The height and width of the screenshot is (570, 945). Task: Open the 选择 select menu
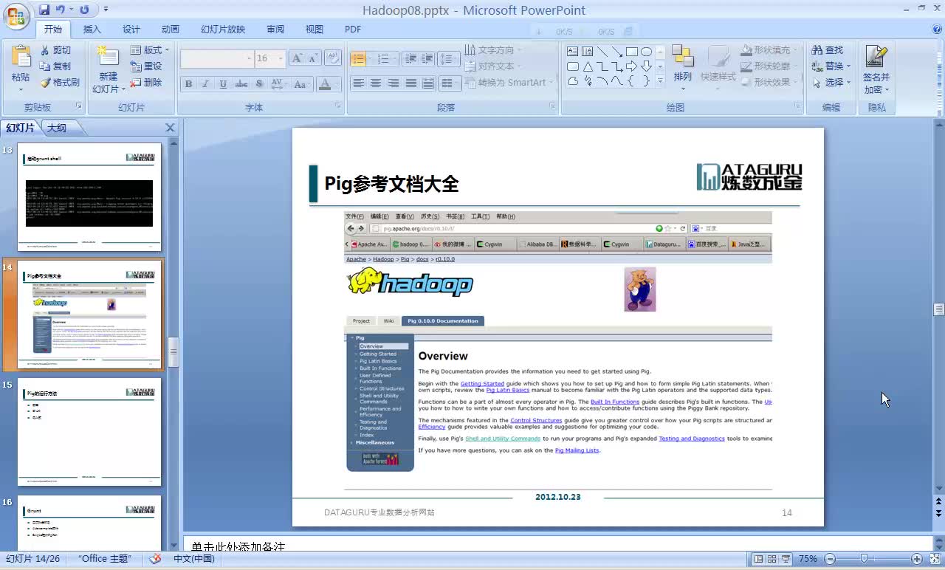click(x=831, y=83)
